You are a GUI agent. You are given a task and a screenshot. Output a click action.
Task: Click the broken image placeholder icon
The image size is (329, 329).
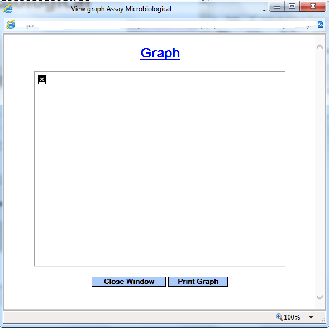click(42, 80)
